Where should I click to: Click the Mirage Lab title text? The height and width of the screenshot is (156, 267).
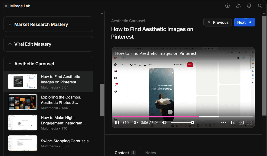20,6
